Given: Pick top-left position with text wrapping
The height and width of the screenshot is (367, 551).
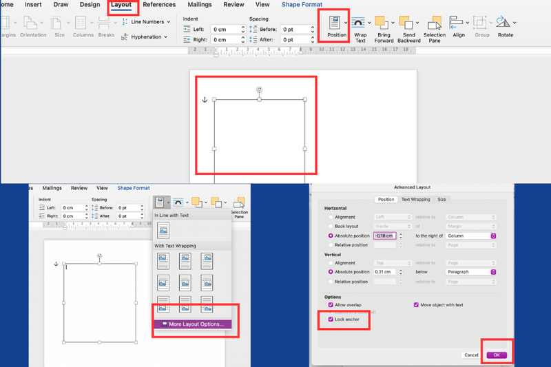Looking at the screenshot, I should tap(163, 261).
